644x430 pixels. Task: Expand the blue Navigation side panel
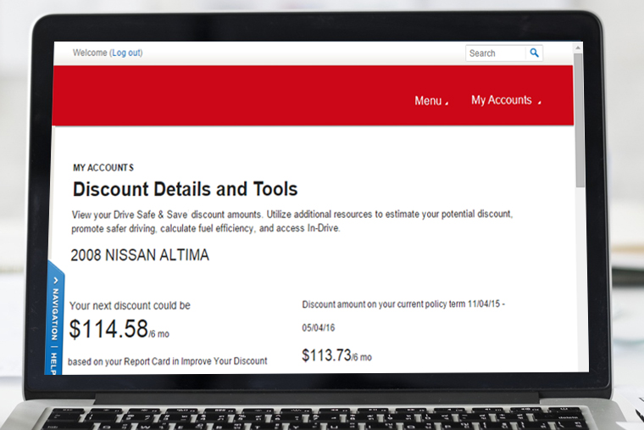pyautogui.click(x=54, y=314)
